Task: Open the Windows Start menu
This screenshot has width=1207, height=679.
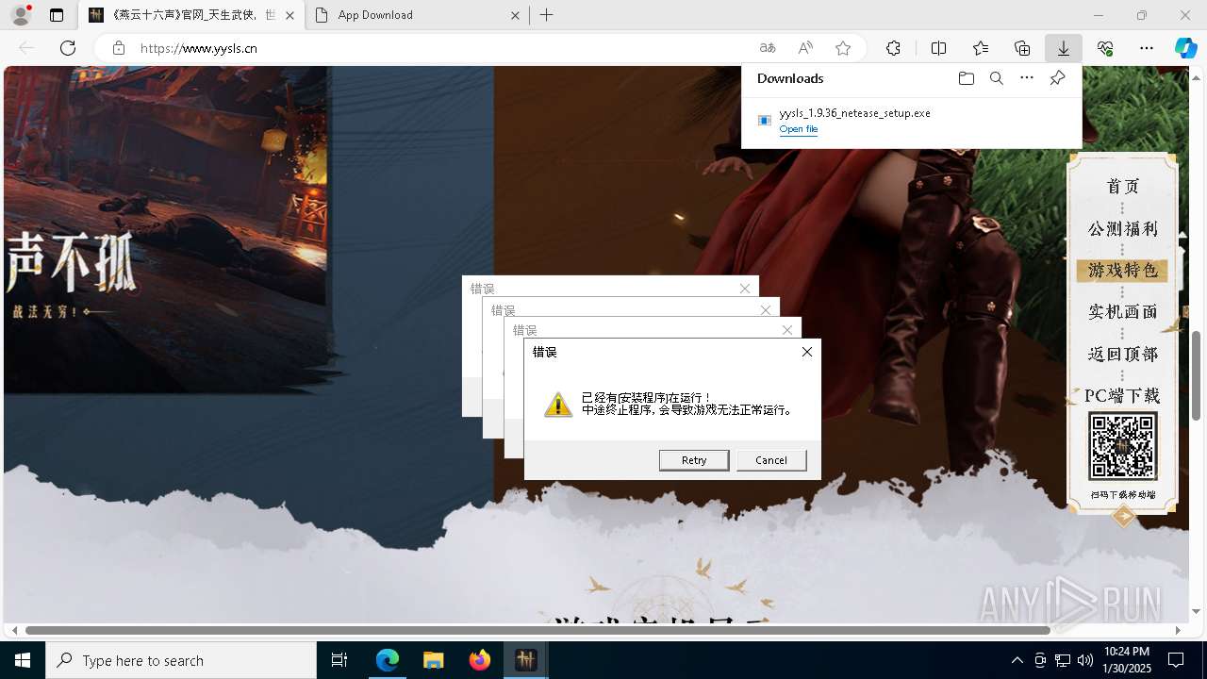Action: pos(23,660)
